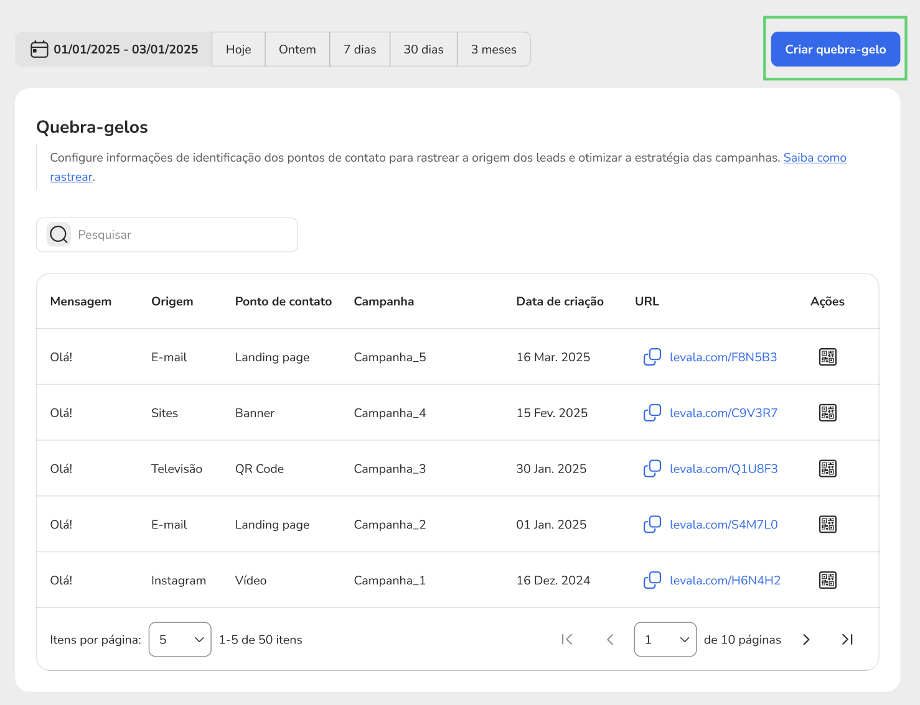Click the Sites origin cell
Image resolution: width=920 pixels, height=705 pixels.
click(165, 413)
